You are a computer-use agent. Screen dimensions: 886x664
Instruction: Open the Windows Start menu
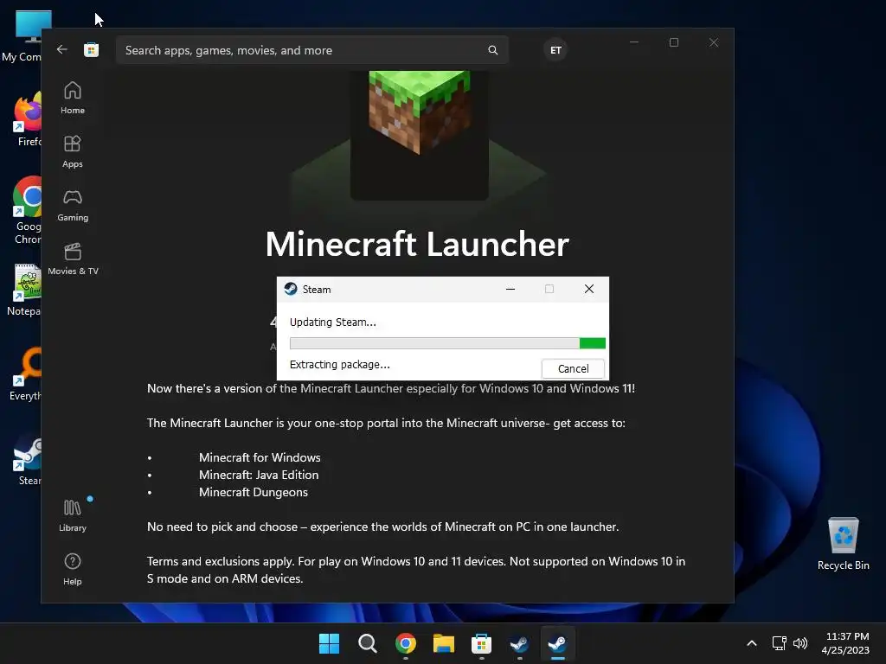tap(329, 643)
